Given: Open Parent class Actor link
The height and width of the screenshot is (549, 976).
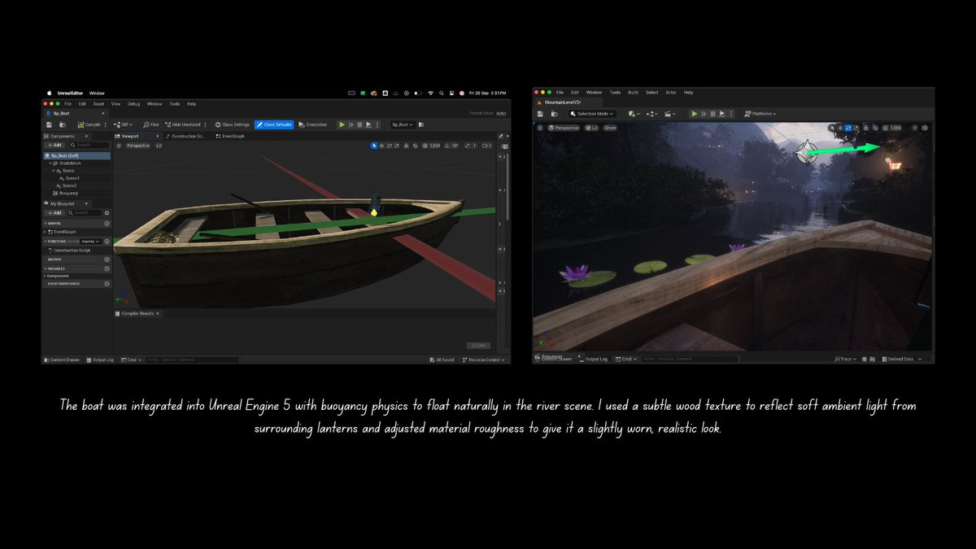Looking at the screenshot, I should pos(501,113).
